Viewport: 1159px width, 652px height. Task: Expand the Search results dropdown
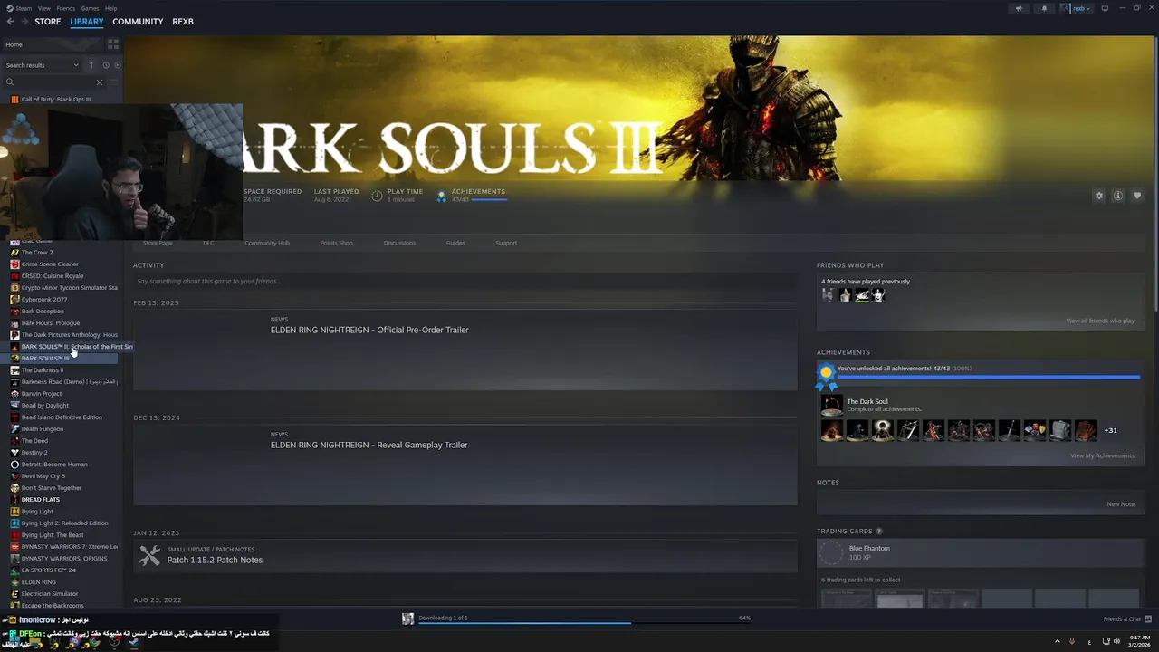click(x=42, y=65)
